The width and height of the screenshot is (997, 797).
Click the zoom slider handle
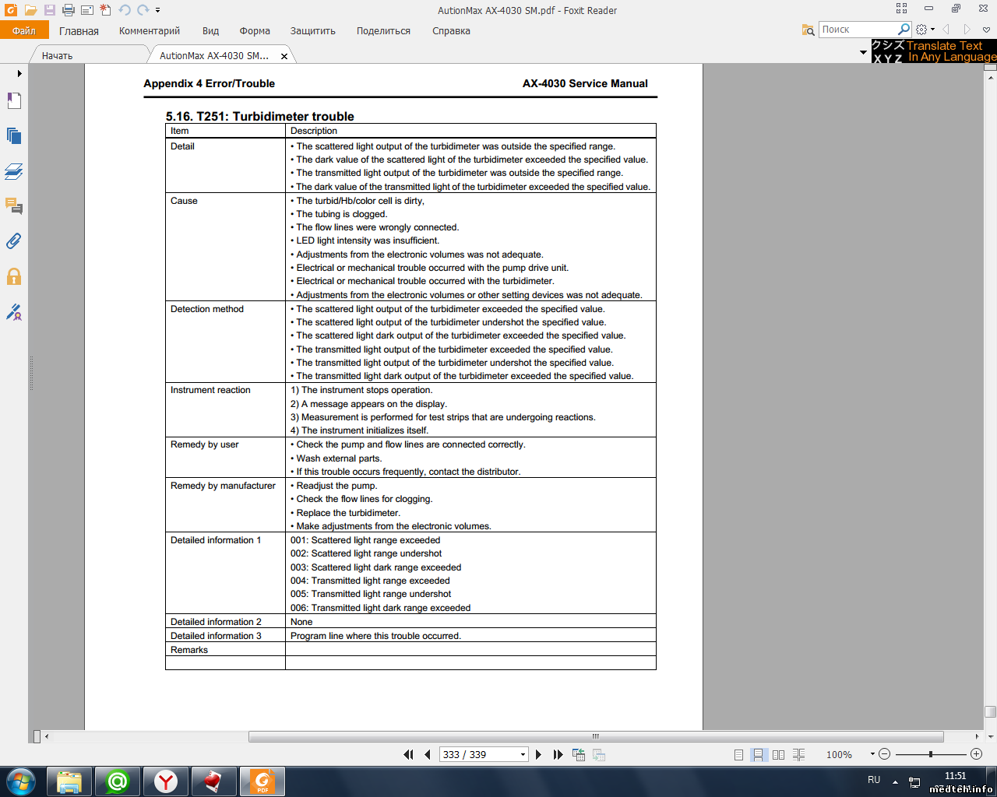click(x=930, y=753)
